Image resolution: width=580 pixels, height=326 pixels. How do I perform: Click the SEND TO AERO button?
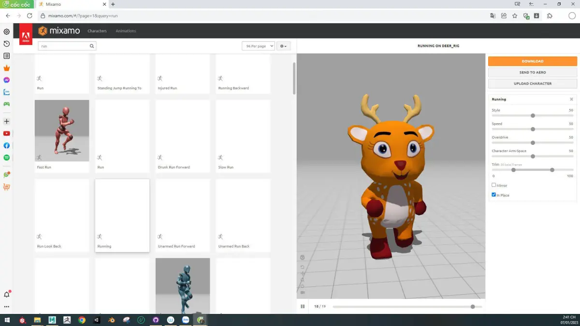click(533, 72)
